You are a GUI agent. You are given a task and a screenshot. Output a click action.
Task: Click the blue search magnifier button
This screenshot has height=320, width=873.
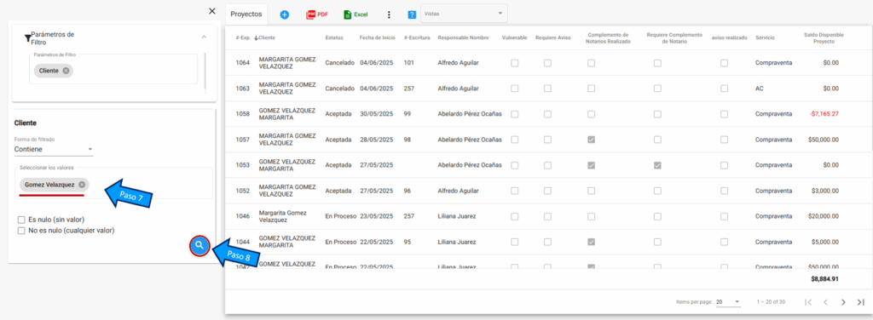(x=199, y=246)
